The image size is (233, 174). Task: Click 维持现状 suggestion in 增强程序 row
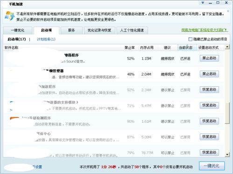tap(168, 58)
